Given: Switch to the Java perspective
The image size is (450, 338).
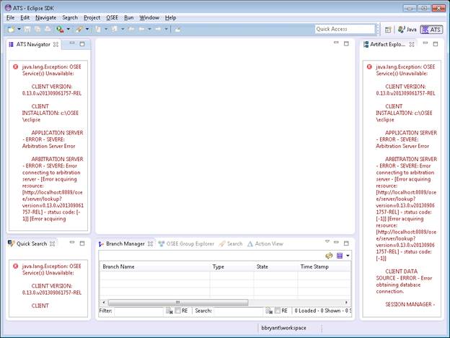Looking at the screenshot, I should [407, 30].
